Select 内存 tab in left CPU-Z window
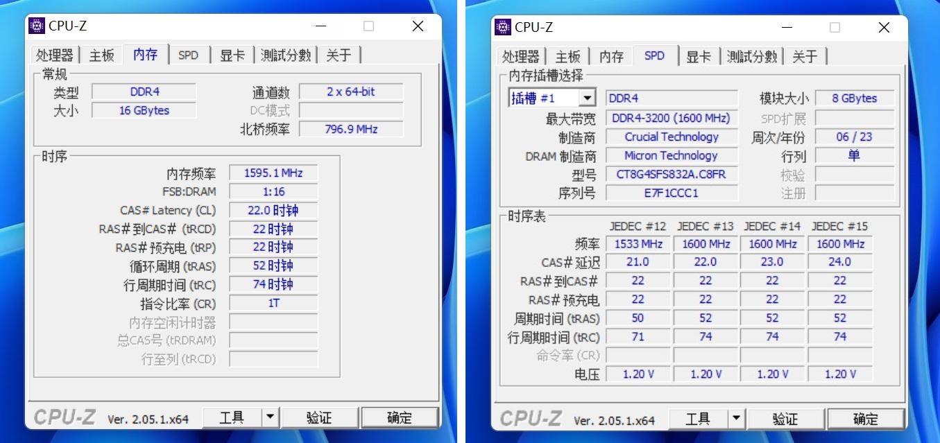 145,54
